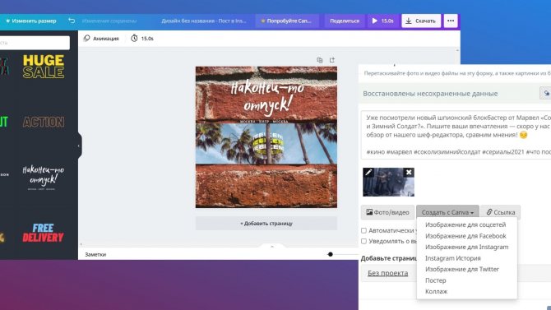Click the Скачать download button
Viewport: 551px width, 310px height.
coord(421,21)
